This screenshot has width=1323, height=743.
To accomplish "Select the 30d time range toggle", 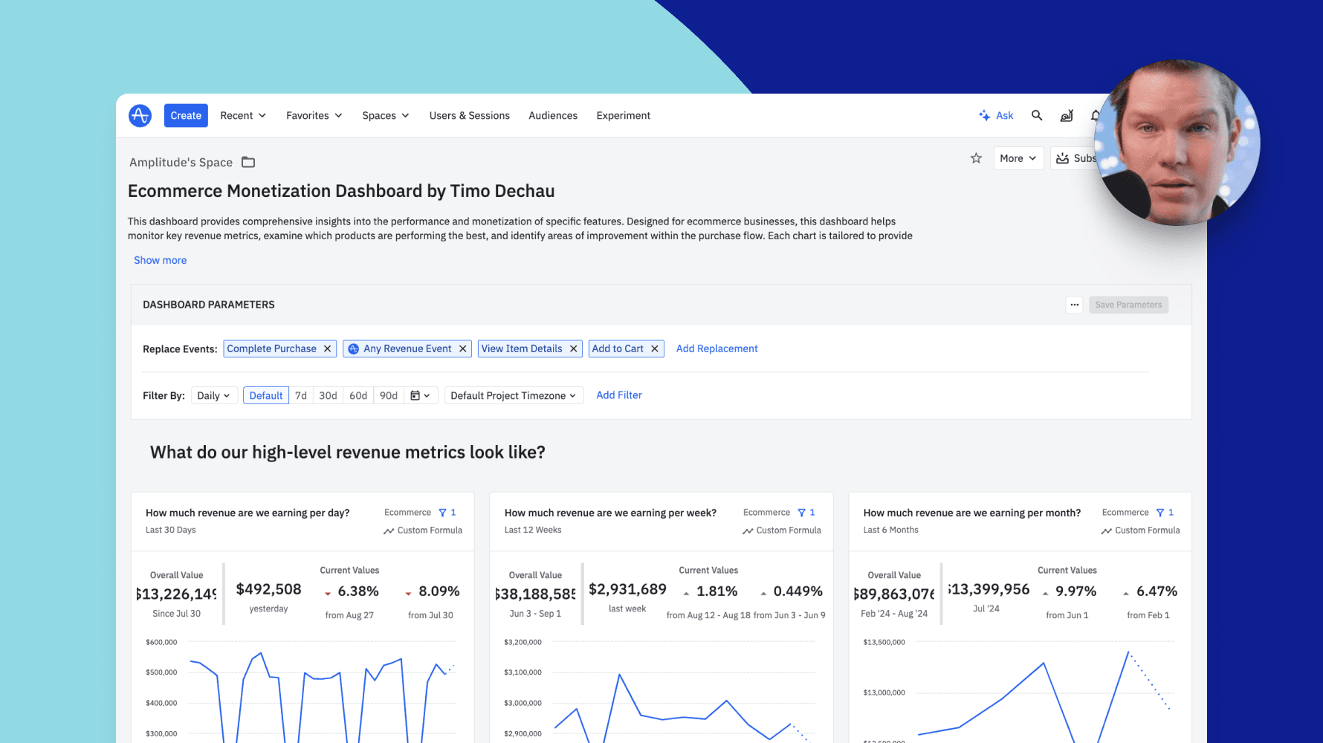I will click(x=328, y=395).
